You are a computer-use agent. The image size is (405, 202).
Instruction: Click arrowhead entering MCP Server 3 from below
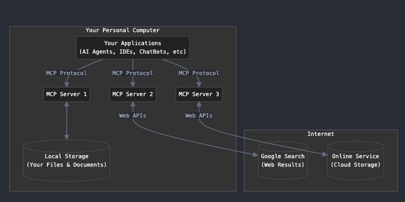coord(199,104)
